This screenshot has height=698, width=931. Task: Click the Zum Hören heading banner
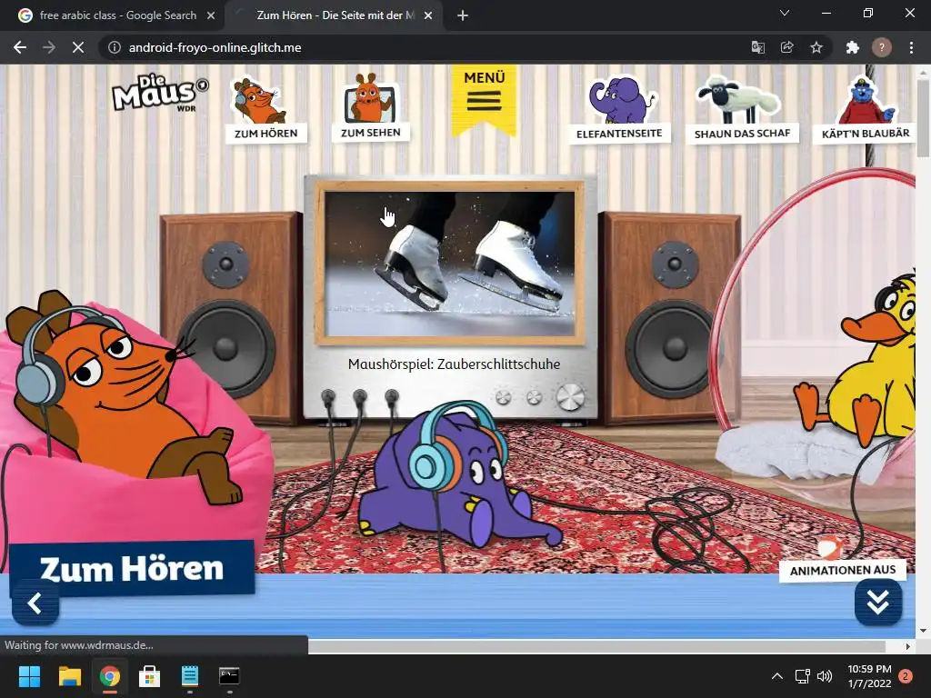(132, 568)
